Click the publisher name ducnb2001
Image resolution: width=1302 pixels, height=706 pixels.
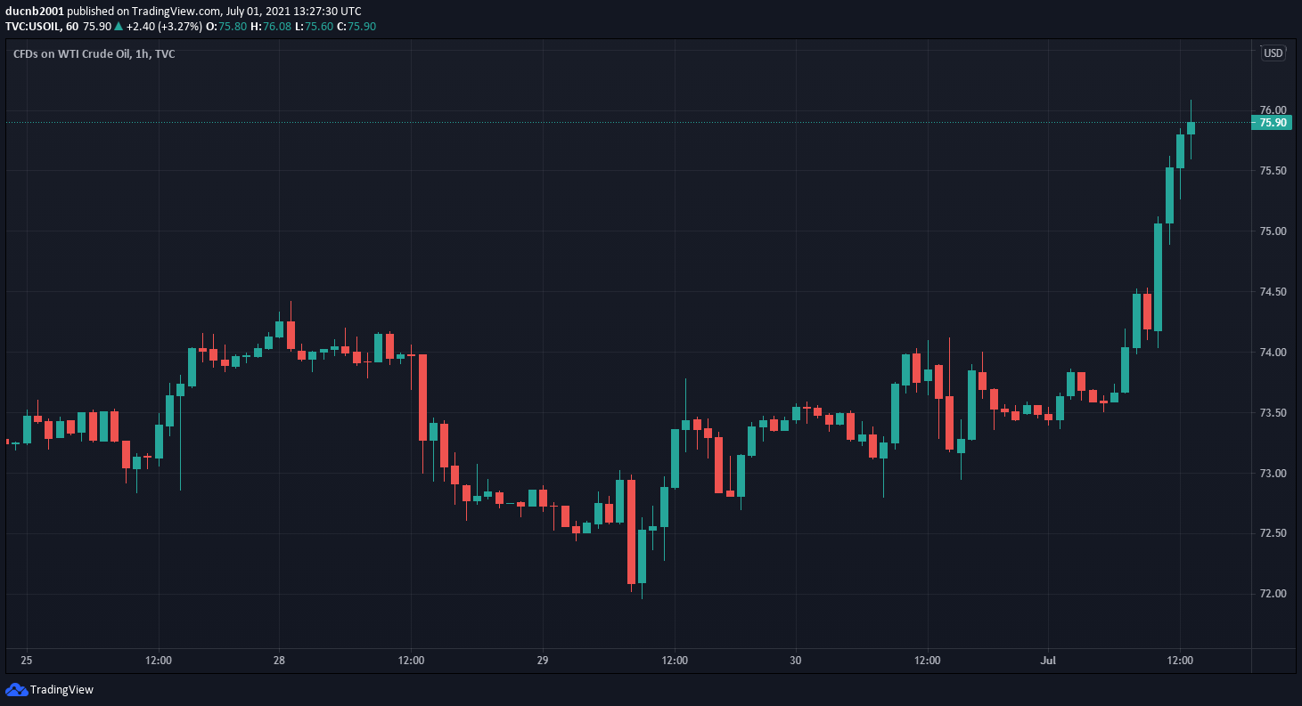(x=35, y=12)
